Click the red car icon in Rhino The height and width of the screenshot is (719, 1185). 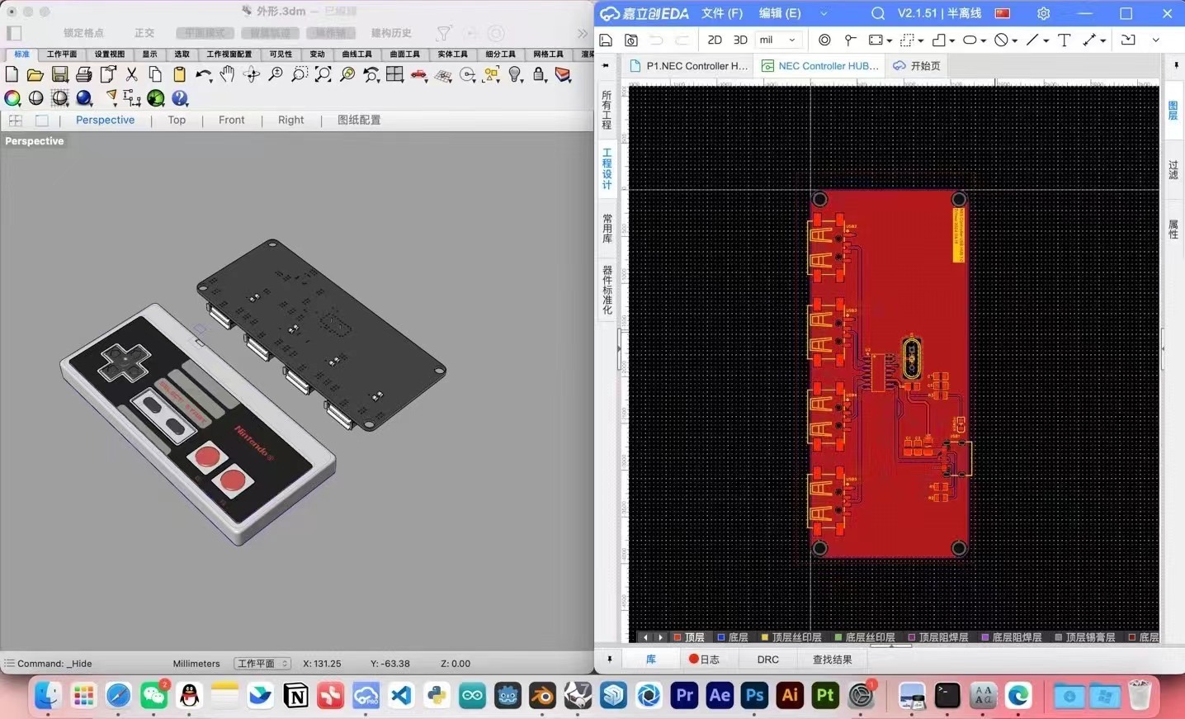419,75
